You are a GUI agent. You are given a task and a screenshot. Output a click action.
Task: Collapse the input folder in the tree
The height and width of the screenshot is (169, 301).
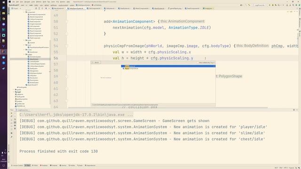coord(24,45)
